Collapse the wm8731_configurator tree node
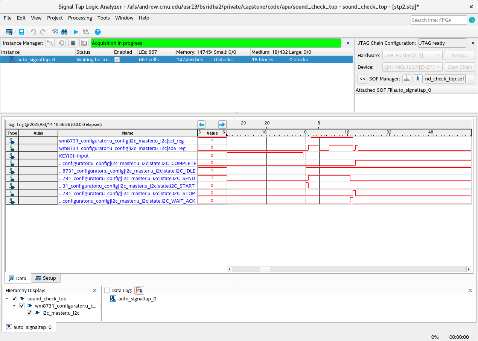Screen dimensions: 478x341 pyautogui.click(x=15, y=306)
